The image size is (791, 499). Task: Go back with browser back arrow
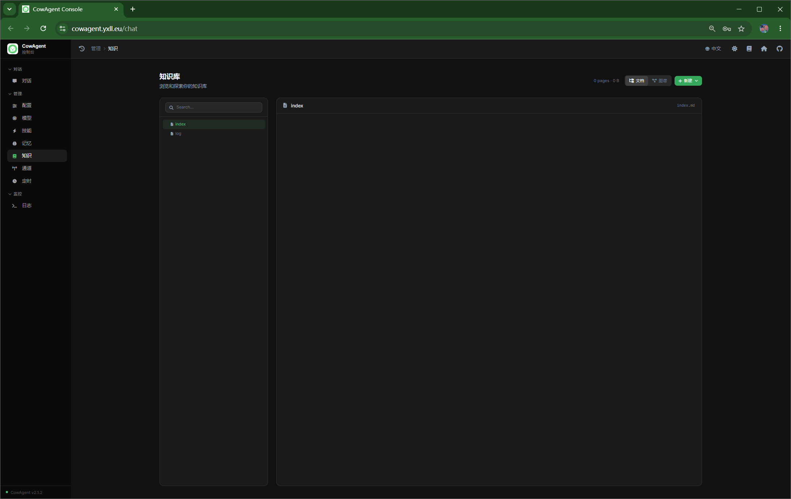point(11,29)
